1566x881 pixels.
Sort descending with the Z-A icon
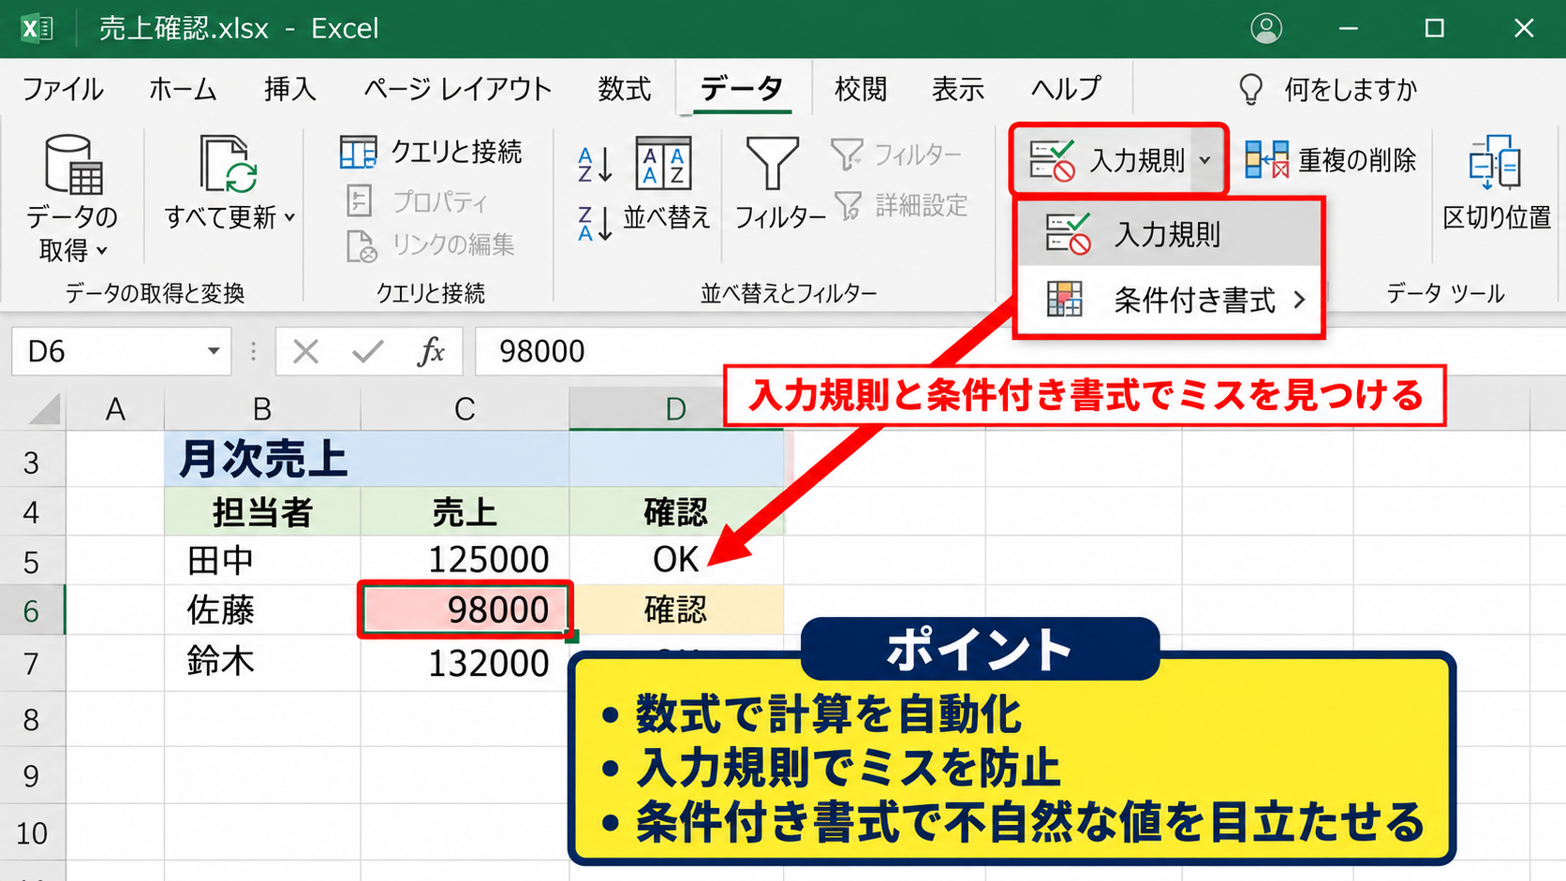click(595, 224)
